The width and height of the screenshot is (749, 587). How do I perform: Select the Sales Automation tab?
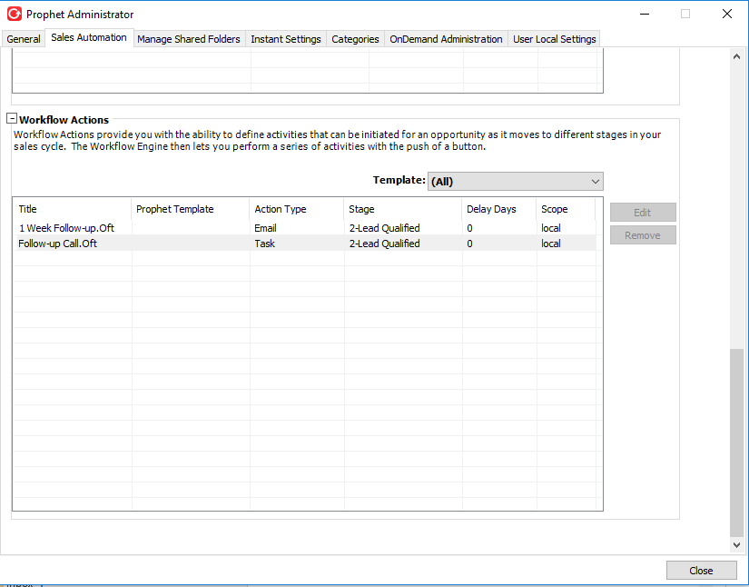89,37
